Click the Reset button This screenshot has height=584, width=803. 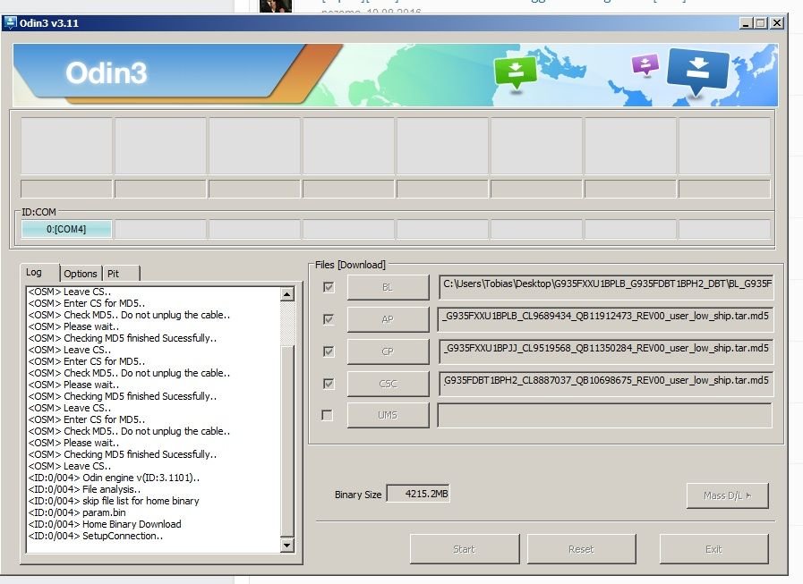coord(581,549)
